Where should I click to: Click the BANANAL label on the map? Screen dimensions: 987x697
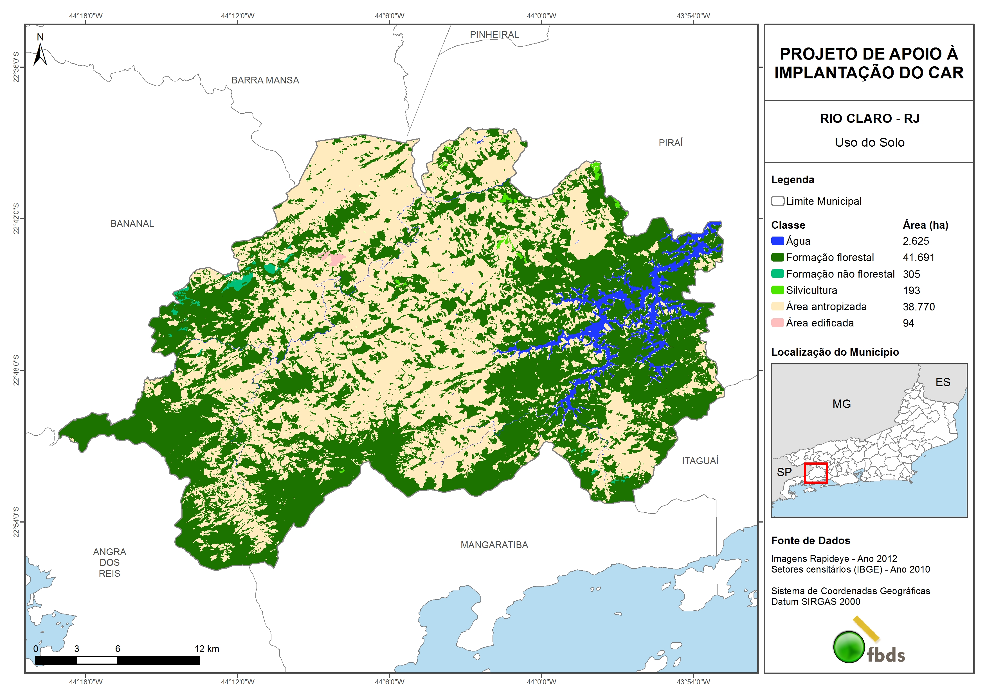[132, 224]
